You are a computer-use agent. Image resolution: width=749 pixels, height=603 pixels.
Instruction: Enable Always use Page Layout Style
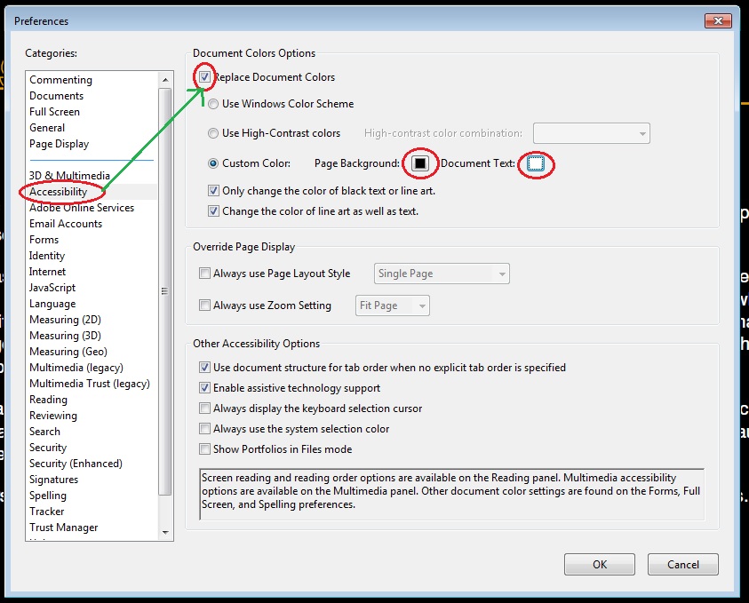click(x=204, y=273)
